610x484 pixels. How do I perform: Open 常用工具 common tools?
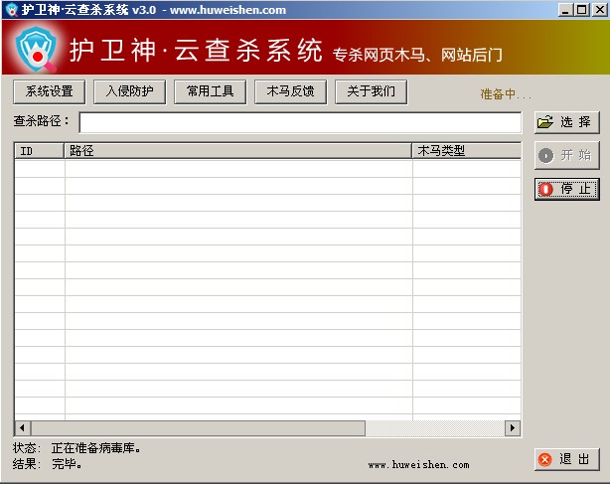point(210,91)
